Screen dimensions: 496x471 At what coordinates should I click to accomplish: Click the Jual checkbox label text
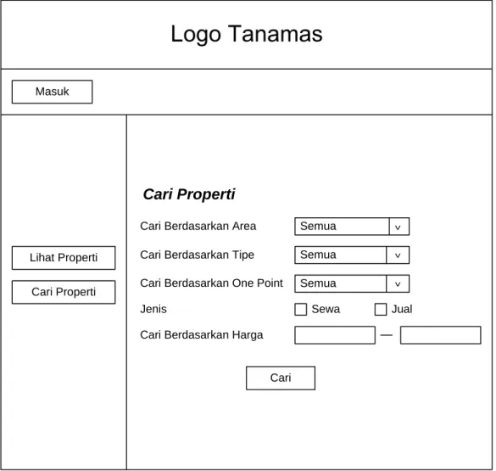[402, 309]
